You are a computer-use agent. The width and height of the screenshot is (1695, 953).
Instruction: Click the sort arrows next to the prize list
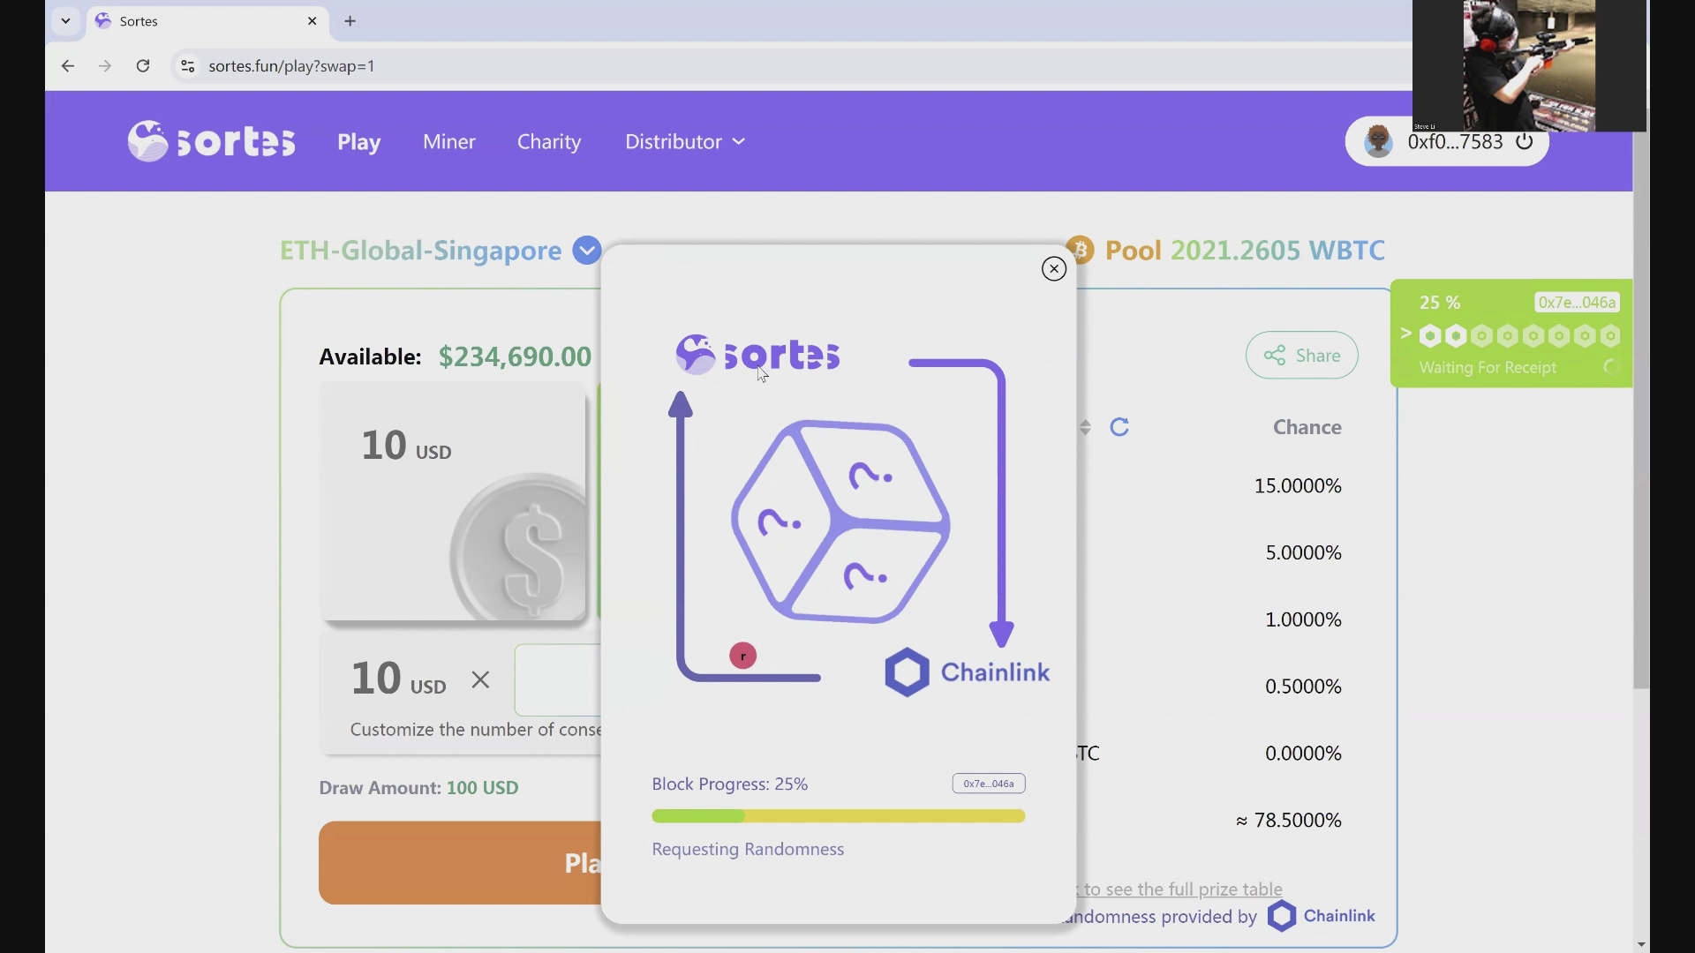pos(1084,427)
